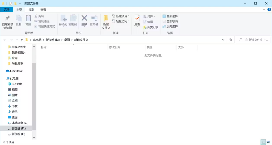Click the help question mark icon
The height and width of the screenshot is (145, 272).
point(269,10)
